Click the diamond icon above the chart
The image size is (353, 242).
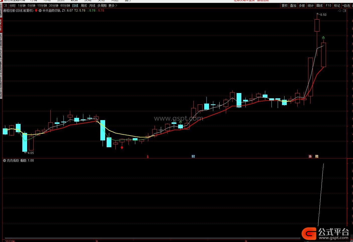(340, 11)
